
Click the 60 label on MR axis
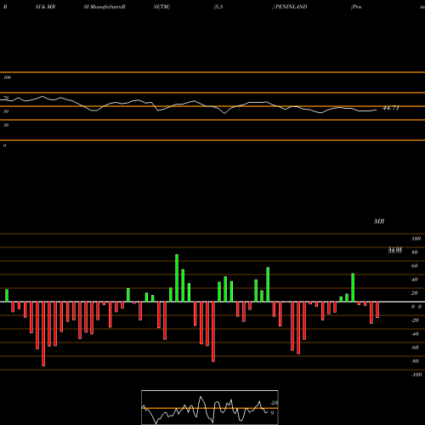(x=415, y=266)
